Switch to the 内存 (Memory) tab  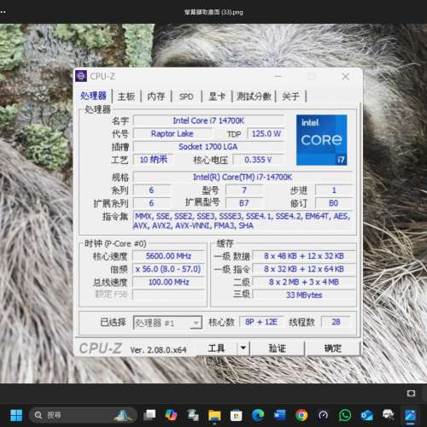coord(156,97)
